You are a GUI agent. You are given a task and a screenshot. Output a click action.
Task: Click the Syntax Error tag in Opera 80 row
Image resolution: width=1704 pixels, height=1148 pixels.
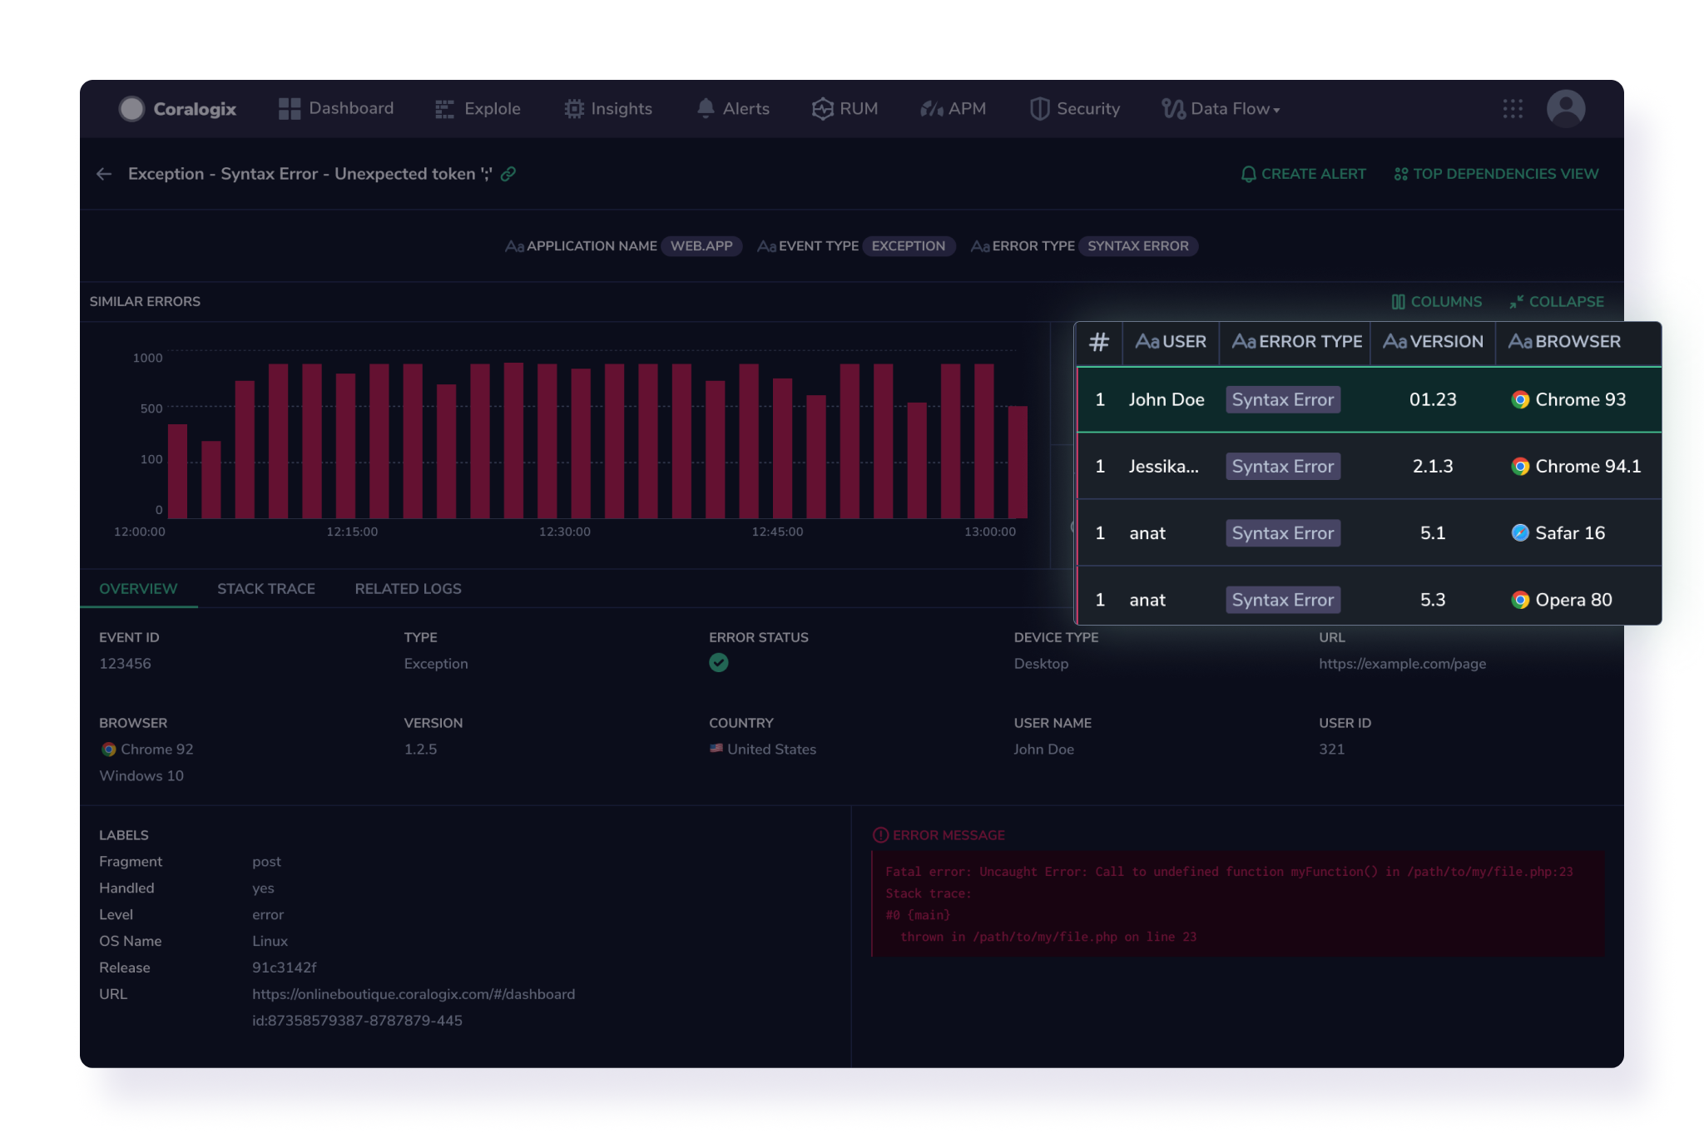1283,600
